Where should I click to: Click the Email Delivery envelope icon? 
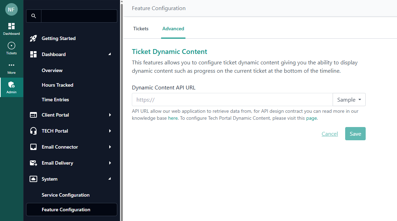(x=33, y=163)
